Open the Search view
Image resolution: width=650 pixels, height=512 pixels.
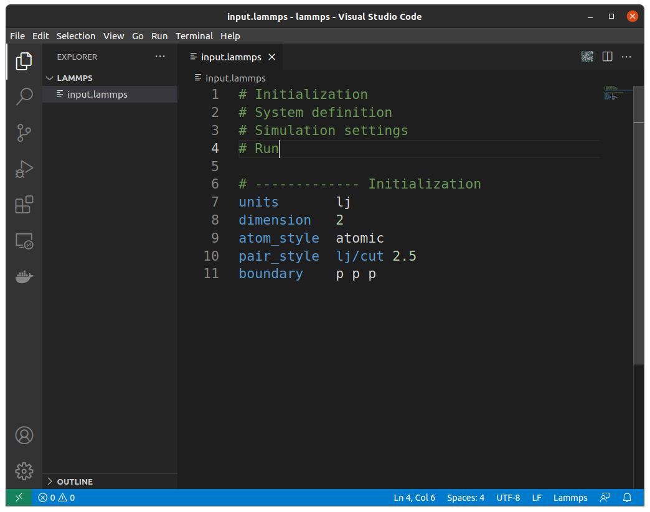pyautogui.click(x=24, y=97)
